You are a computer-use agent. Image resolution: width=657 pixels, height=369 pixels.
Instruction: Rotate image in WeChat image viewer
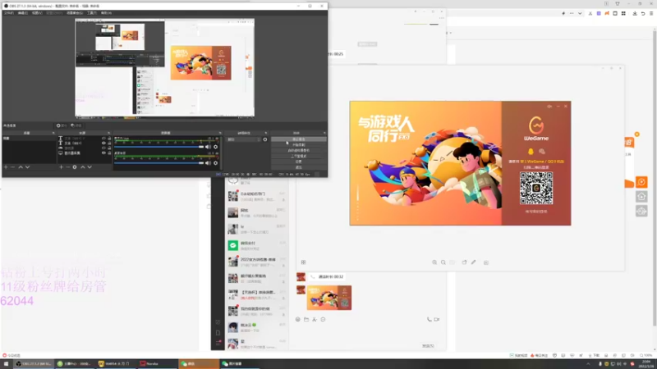pos(464,262)
